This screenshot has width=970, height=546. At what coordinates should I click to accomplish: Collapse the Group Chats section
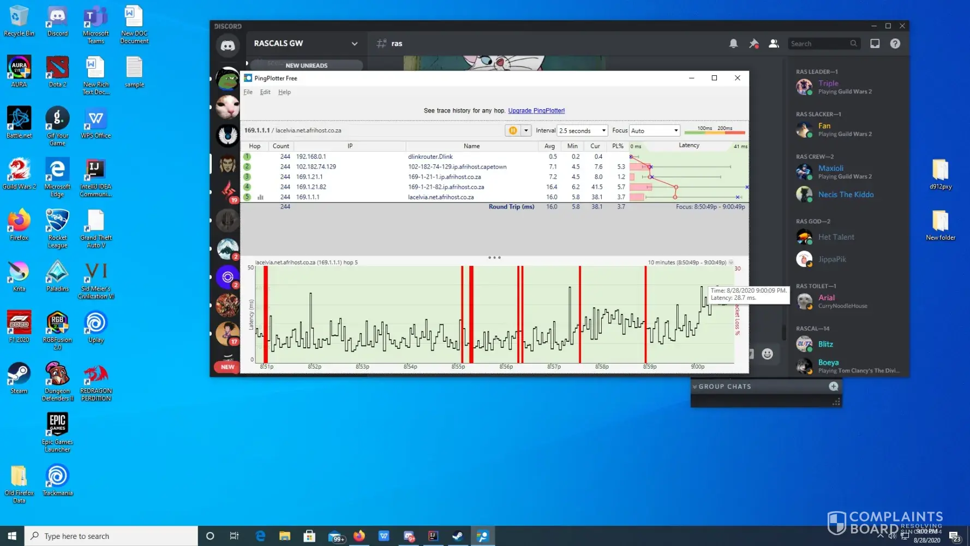[x=695, y=387]
